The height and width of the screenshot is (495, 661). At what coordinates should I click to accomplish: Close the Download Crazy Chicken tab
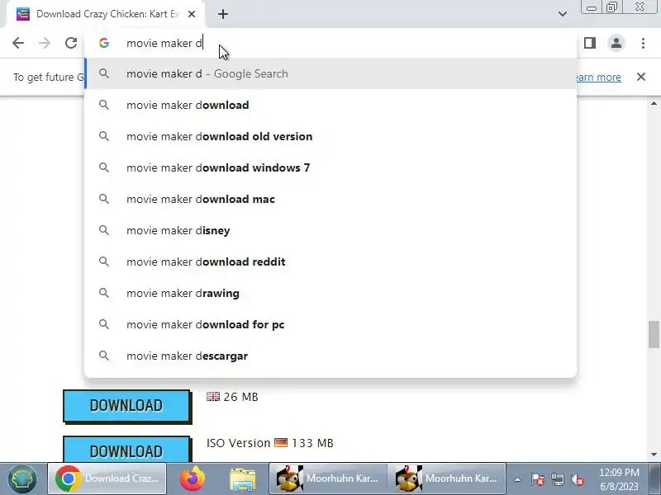[192, 14]
